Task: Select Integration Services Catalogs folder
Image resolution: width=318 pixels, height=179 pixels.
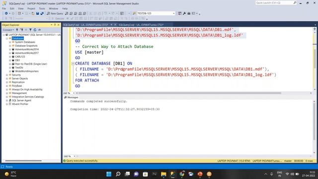Action: (28, 97)
